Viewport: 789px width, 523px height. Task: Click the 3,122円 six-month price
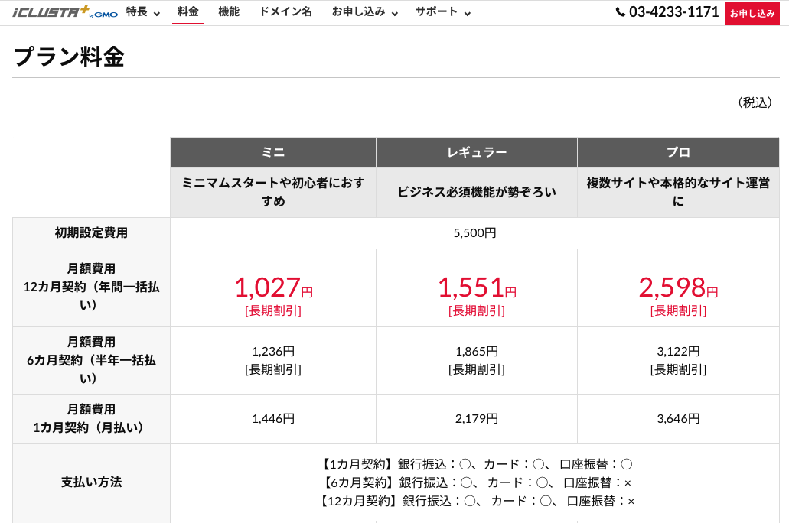[678, 352]
